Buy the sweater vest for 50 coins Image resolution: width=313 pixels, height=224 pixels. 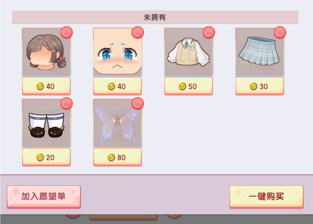click(x=189, y=86)
